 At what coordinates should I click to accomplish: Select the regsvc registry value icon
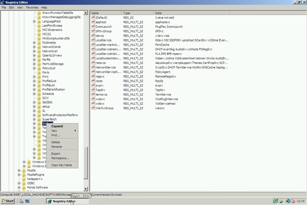tap(93, 76)
